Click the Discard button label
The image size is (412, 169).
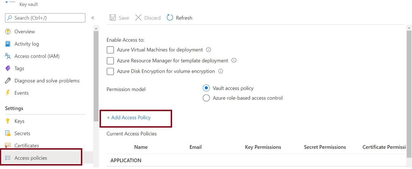click(152, 18)
